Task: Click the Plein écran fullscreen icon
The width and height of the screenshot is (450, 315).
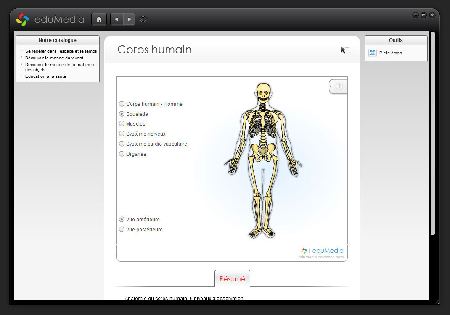Action: coord(373,53)
